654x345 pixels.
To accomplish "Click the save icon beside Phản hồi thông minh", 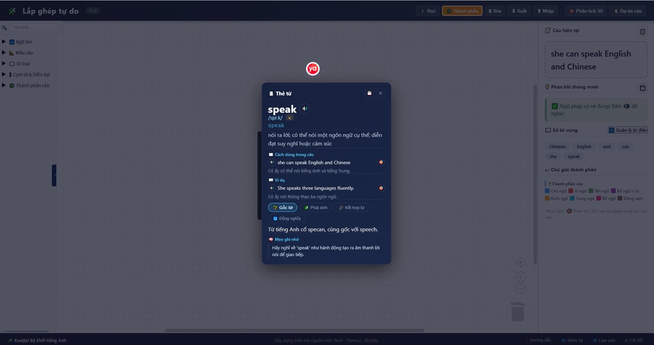I will (x=643, y=88).
